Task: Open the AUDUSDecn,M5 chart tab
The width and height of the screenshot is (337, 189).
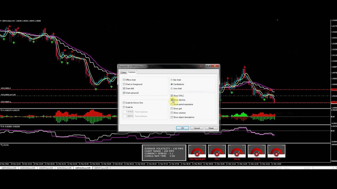Action: click(28, 168)
